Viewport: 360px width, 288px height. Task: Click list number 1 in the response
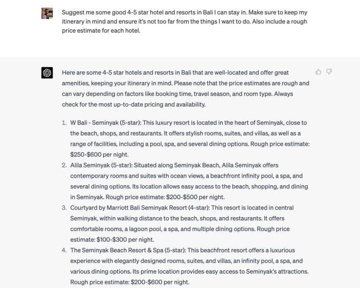pos(64,123)
